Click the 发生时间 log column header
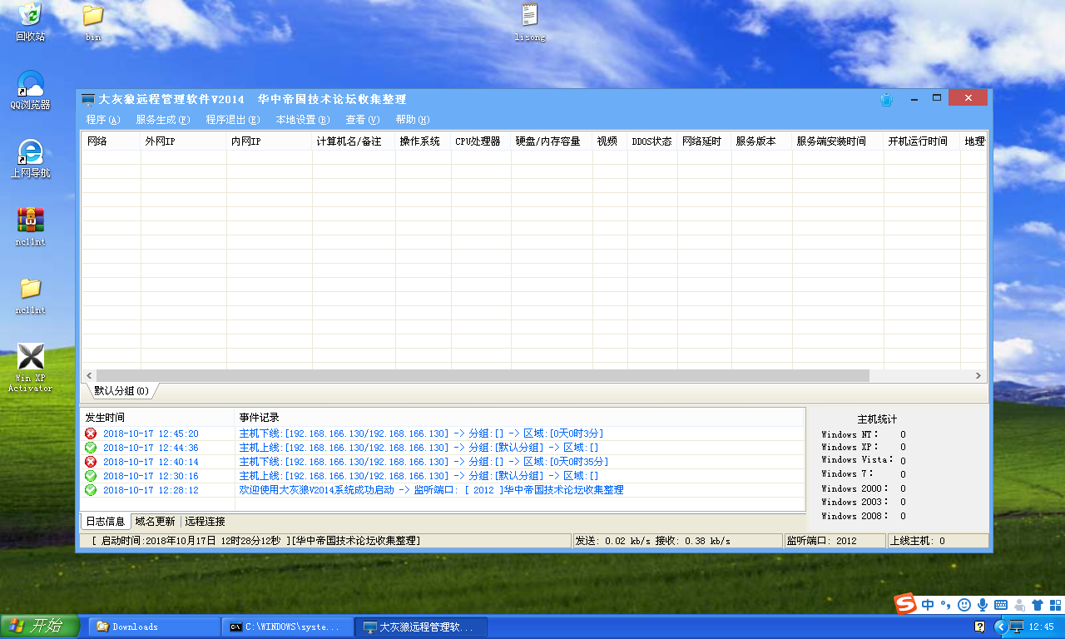Screen dimensions: 1065x639 click(x=158, y=418)
